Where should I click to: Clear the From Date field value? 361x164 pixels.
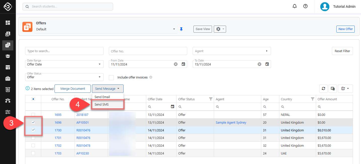pos(176,64)
